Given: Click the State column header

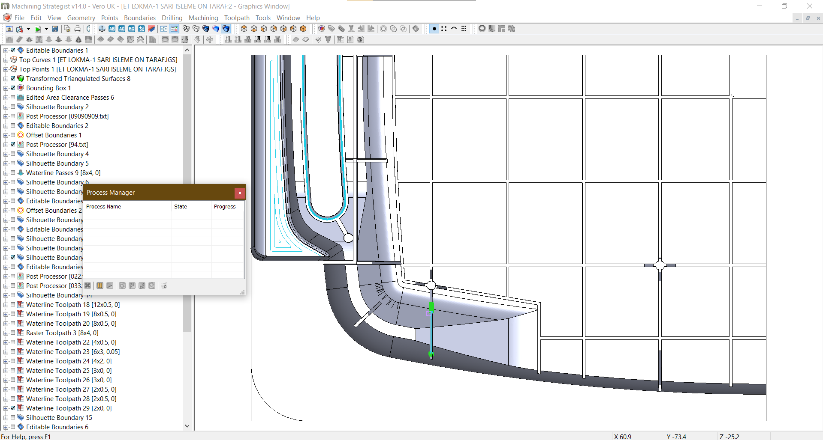Looking at the screenshot, I should point(191,206).
